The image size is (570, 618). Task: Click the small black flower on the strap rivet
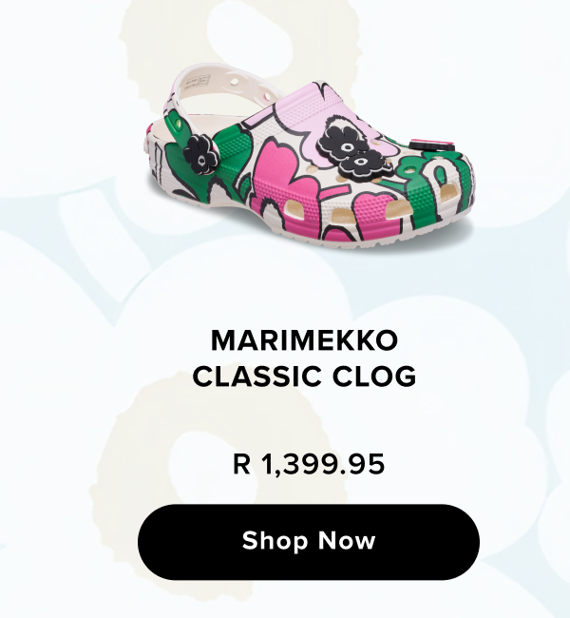(x=201, y=153)
